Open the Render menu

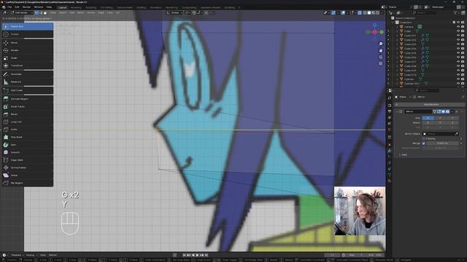click(x=26, y=7)
